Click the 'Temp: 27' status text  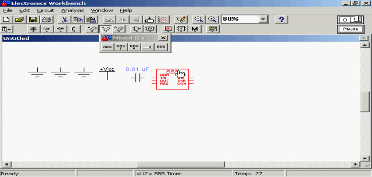click(248, 174)
